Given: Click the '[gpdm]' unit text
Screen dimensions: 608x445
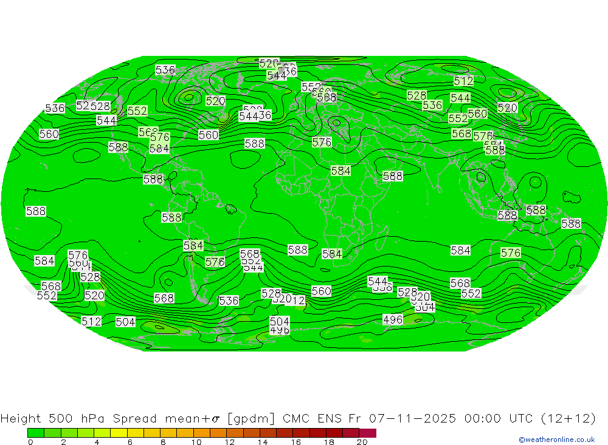Looking at the screenshot, I should pos(251,419).
